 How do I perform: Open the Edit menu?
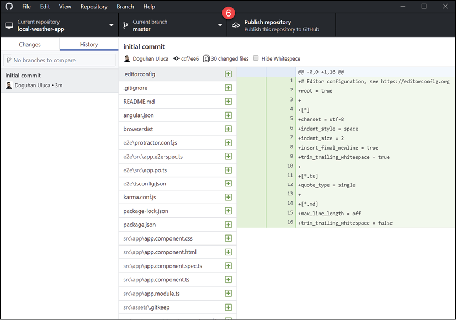(45, 7)
